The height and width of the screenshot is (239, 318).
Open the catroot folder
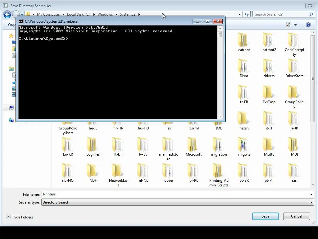pos(244,42)
